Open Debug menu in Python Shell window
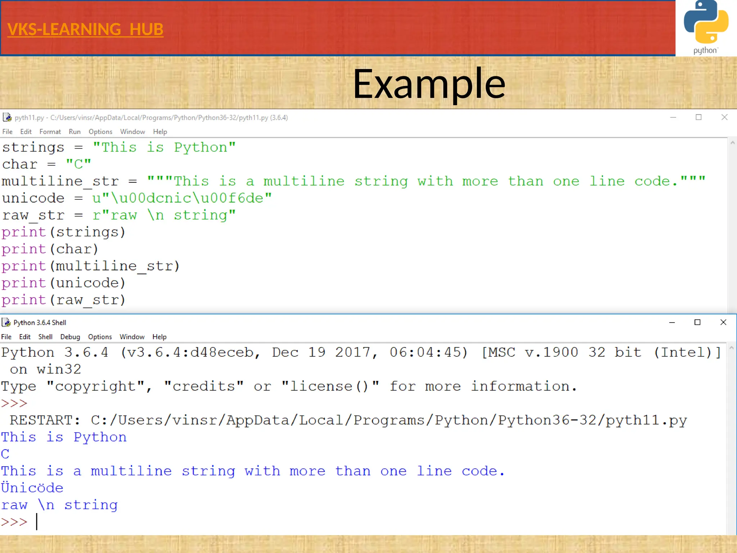The height and width of the screenshot is (553, 737). tap(70, 337)
